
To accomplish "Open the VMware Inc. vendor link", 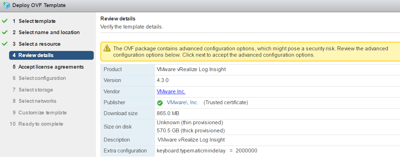I will click(171, 92).
